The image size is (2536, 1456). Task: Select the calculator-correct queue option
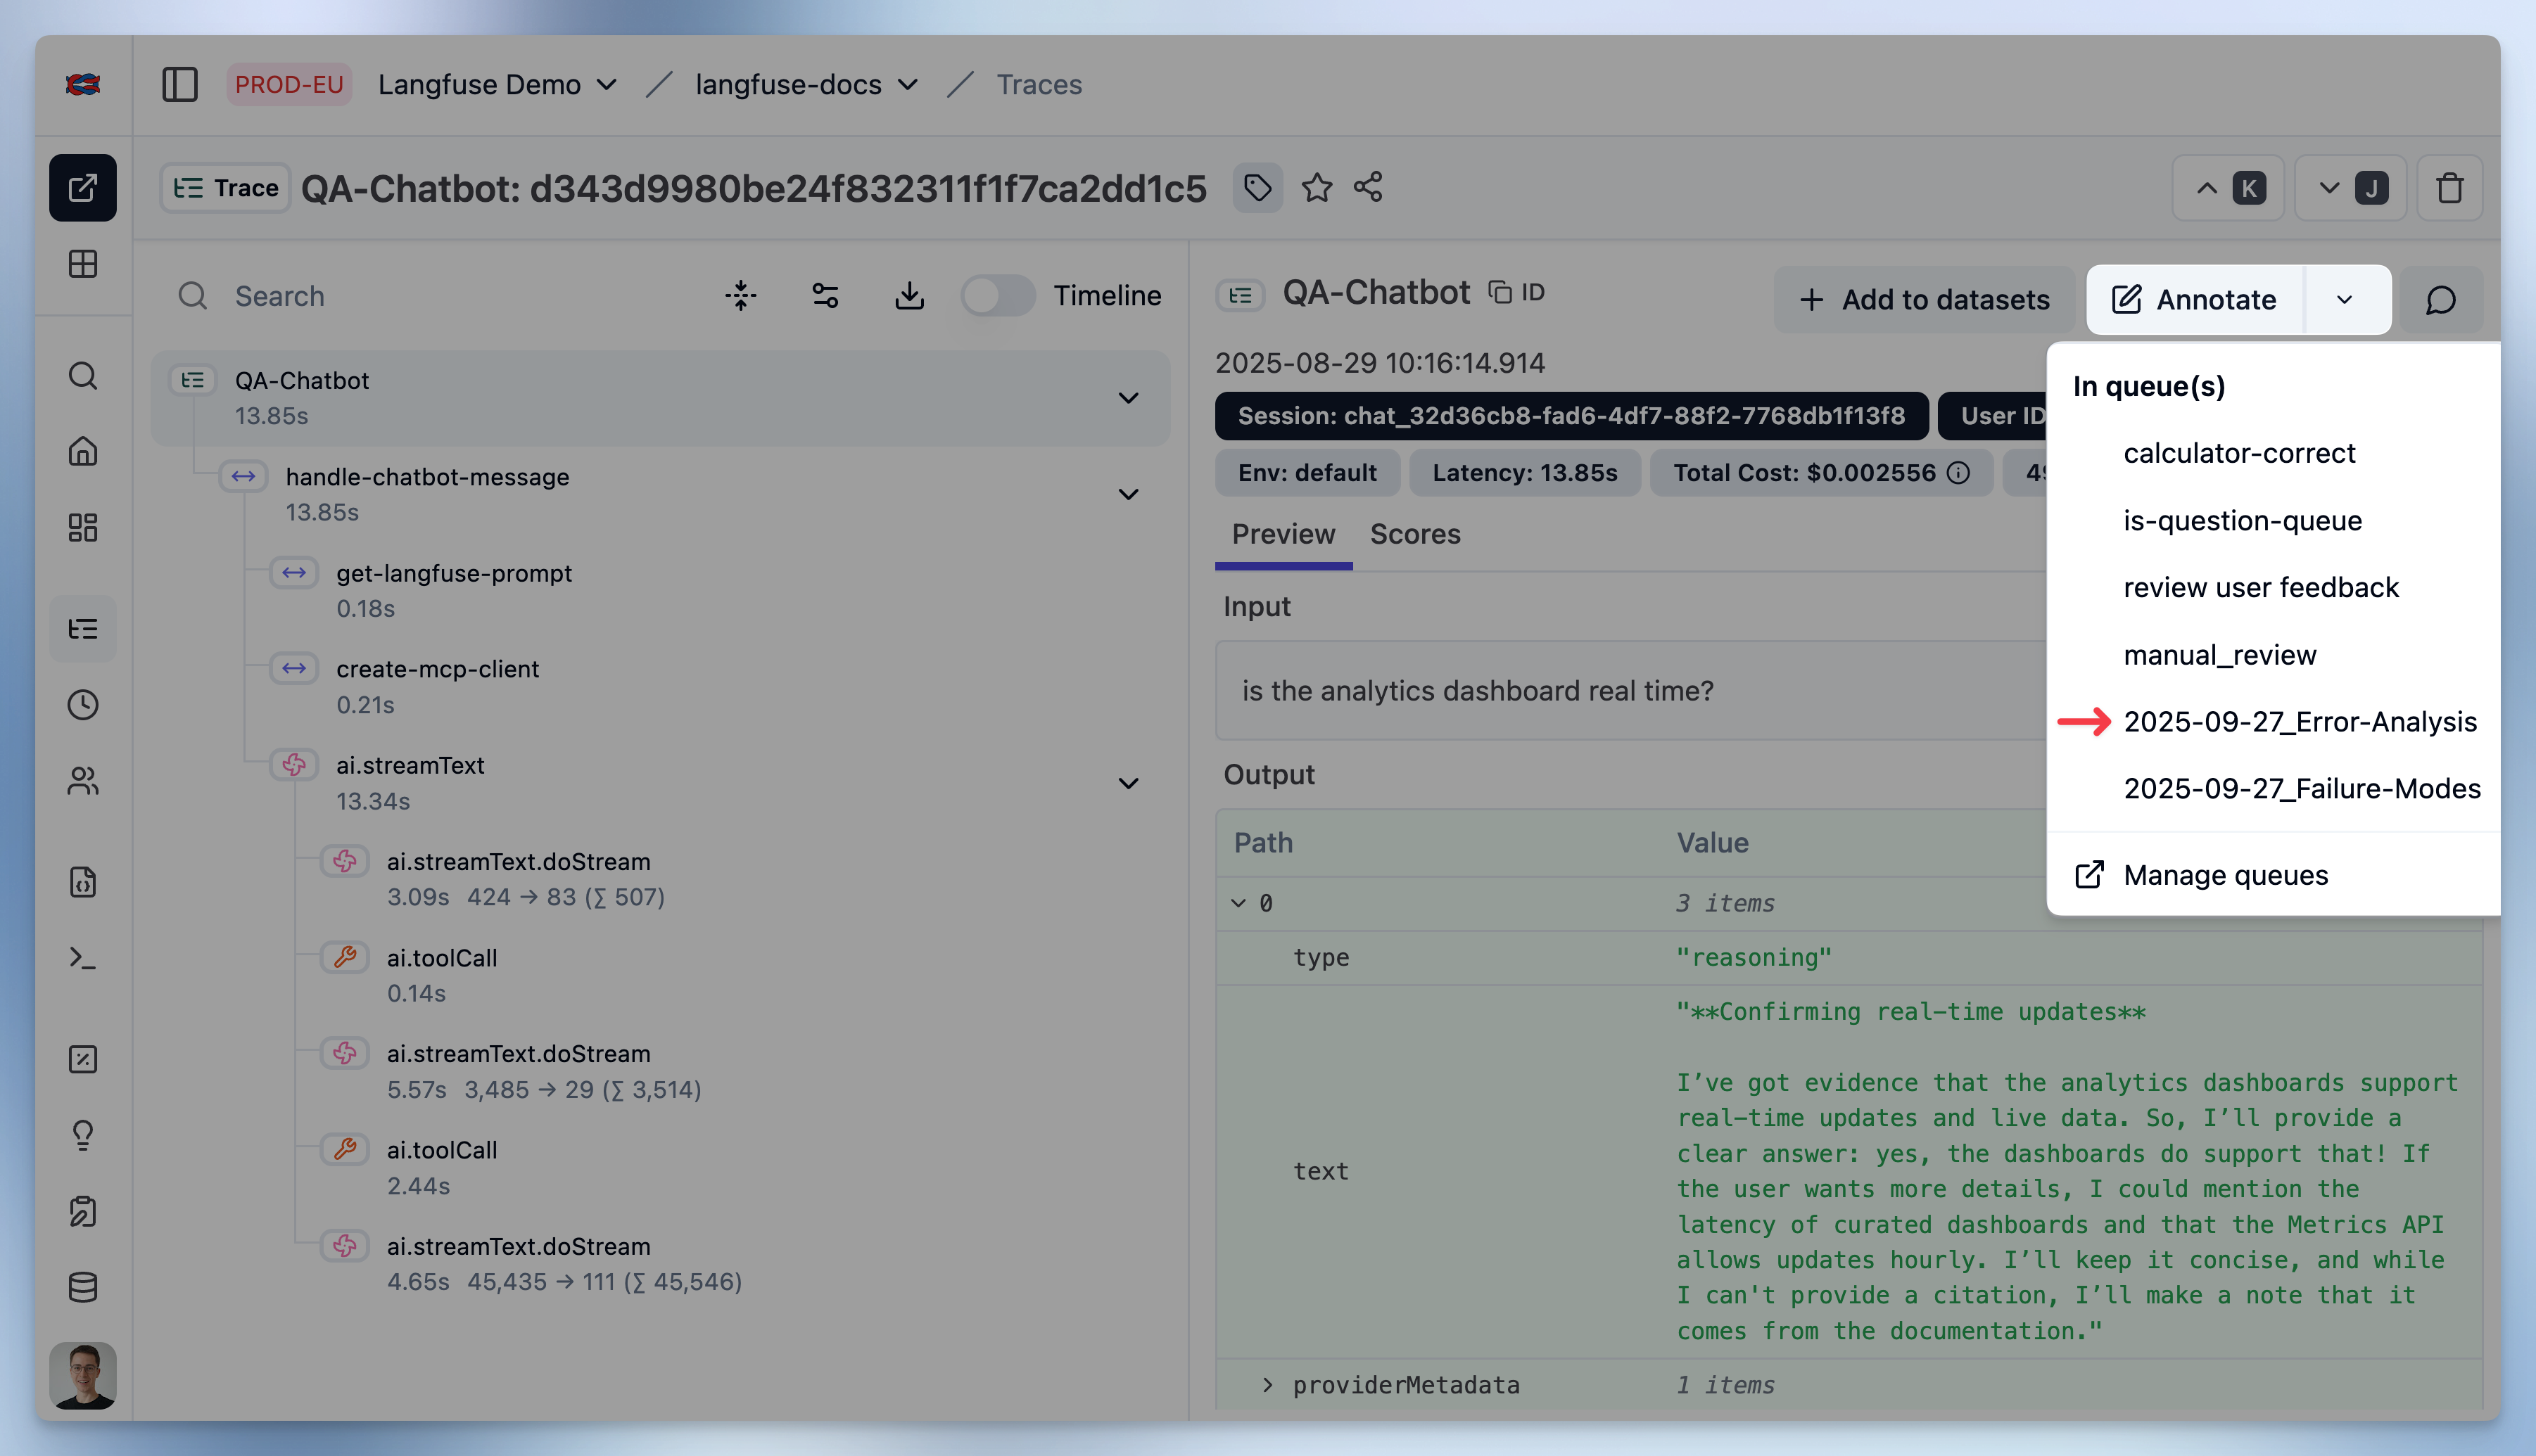[x=2239, y=453]
